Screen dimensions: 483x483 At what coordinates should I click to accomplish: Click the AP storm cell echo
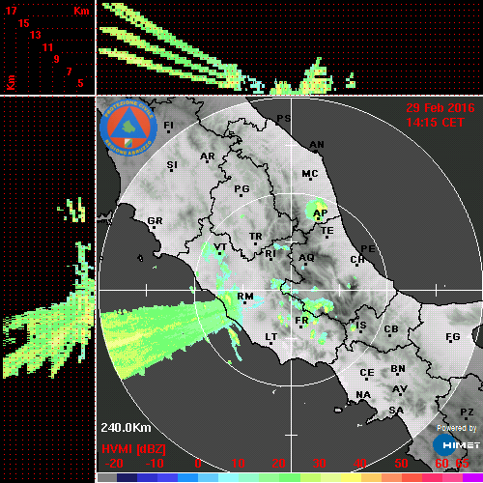click(317, 211)
